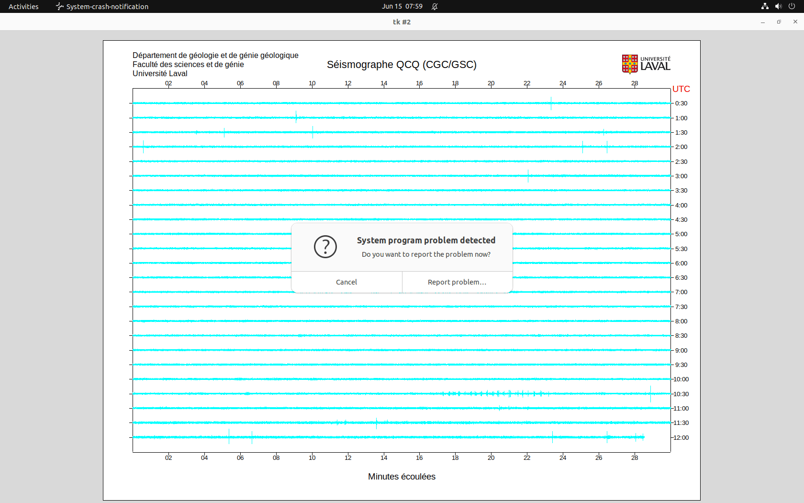Screen dimensions: 804x503
Task: Click bottom axis tick label 06
Action: pyautogui.click(x=240, y=458)
